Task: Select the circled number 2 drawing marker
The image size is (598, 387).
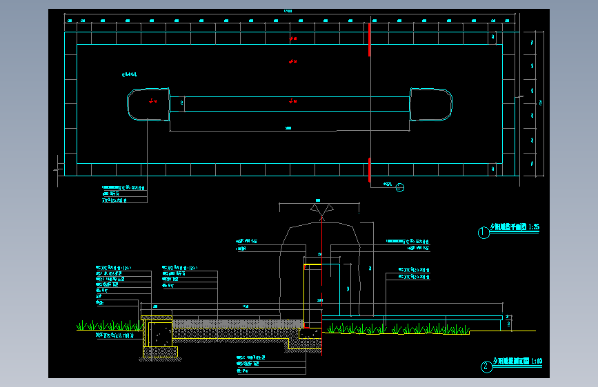Action: click(486, 367)
